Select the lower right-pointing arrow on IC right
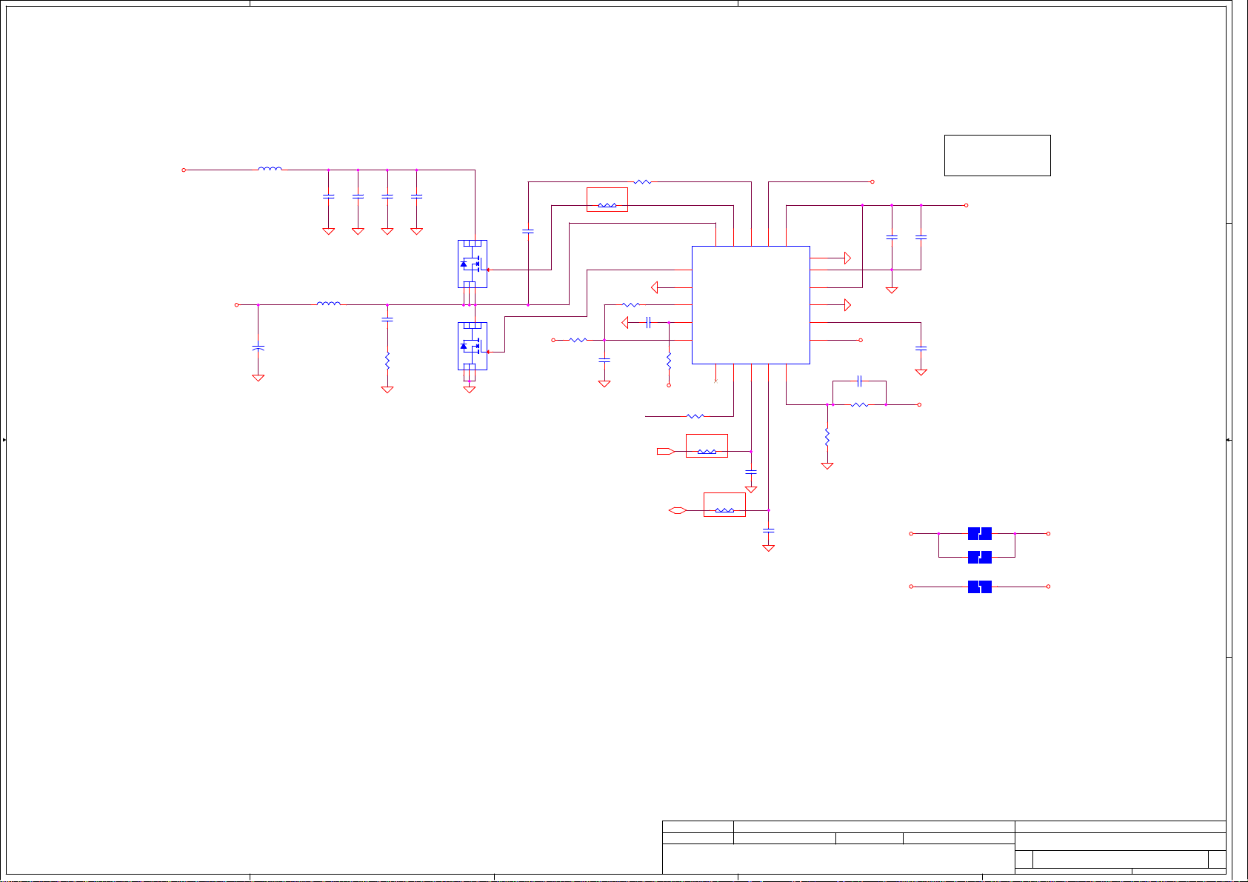1248x882 pixels. click(847, 304)
